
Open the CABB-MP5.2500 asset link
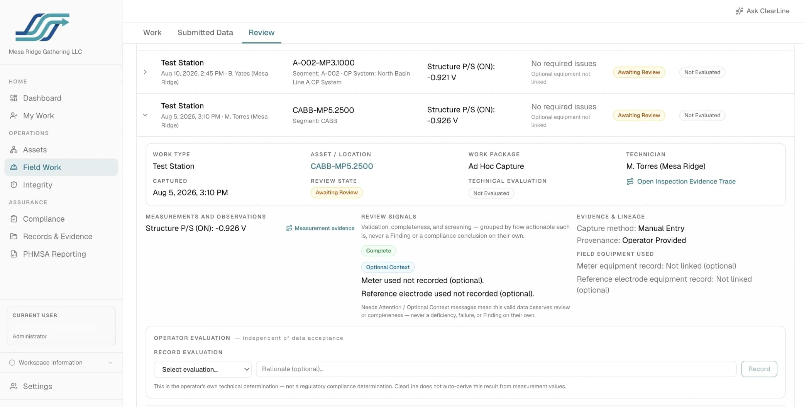pos(342,166)
